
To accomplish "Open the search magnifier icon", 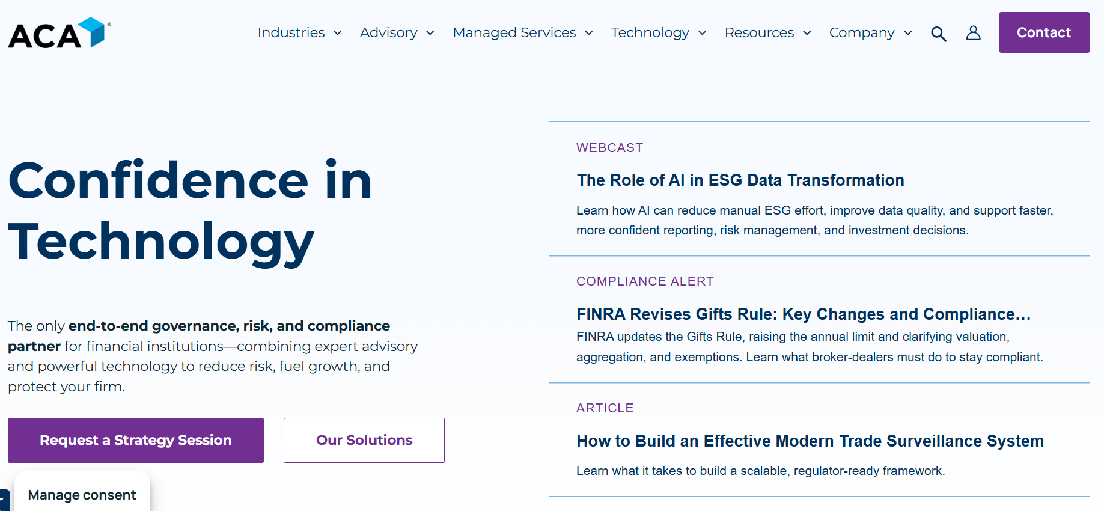I will [938, 34].
